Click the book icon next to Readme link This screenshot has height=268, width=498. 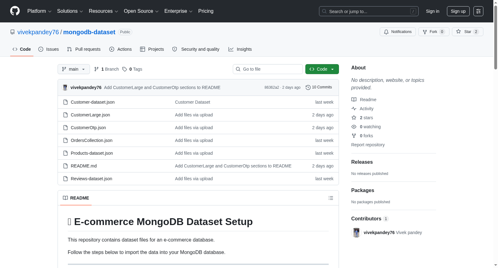354,100
